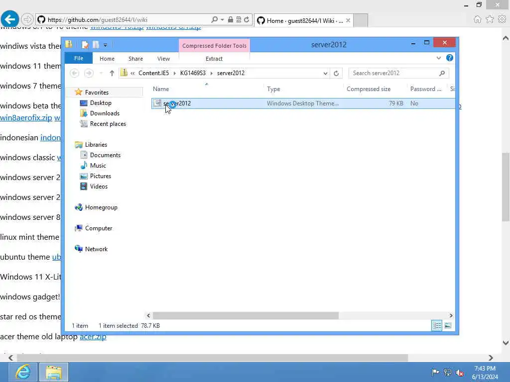
Task: Open recent locations dropdown arrow in Explorer
Action: [x=101, y=73]
